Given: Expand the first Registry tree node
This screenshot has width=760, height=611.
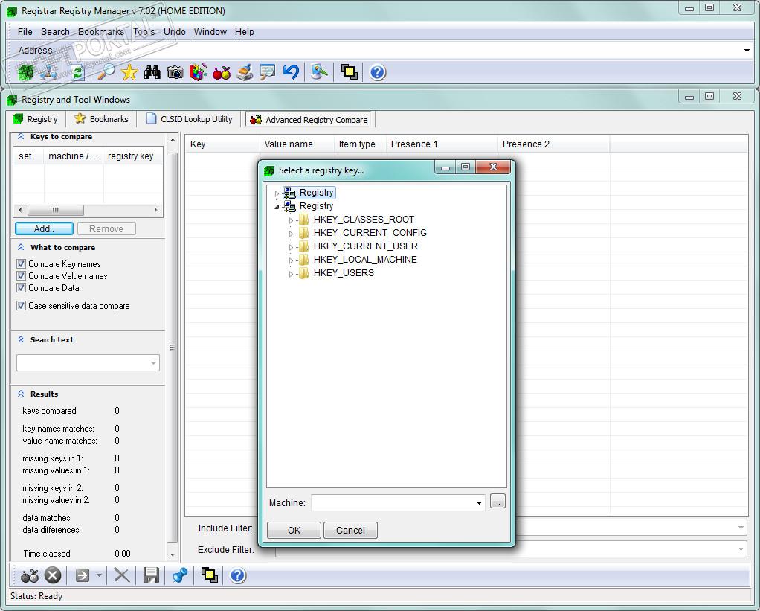Looking at the screenshot, I should (x=277, y=193).
